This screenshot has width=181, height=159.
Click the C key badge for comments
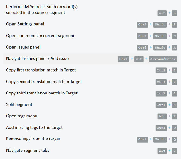click(175, 36)
